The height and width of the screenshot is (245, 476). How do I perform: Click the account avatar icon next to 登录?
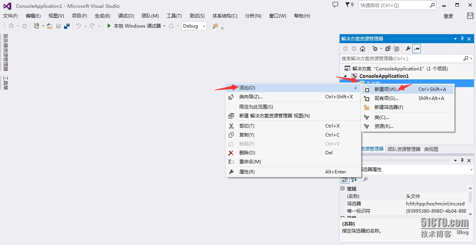(470, 16)
